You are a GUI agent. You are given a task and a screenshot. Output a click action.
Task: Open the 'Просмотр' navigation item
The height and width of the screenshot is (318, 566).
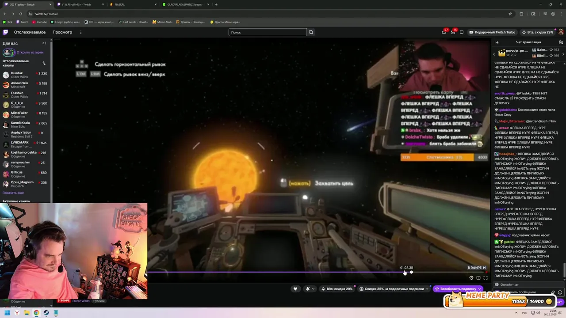tap(62, 32)
